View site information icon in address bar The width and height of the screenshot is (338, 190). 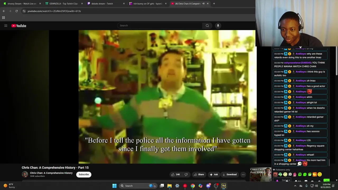point(24,11)
